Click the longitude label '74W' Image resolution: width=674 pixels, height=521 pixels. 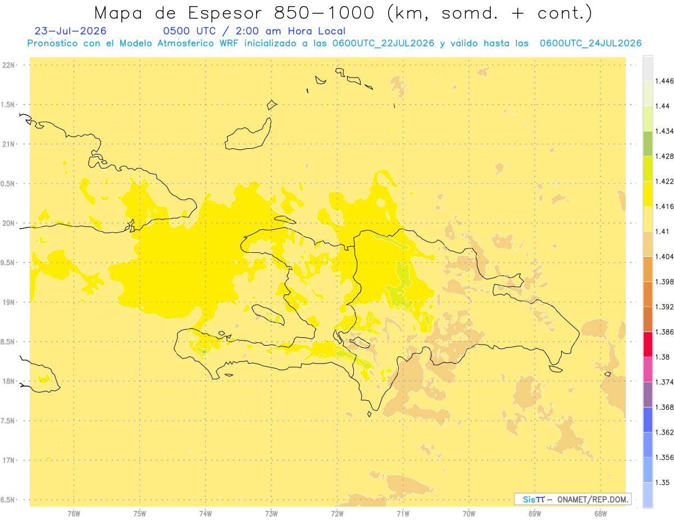(206, 513)
